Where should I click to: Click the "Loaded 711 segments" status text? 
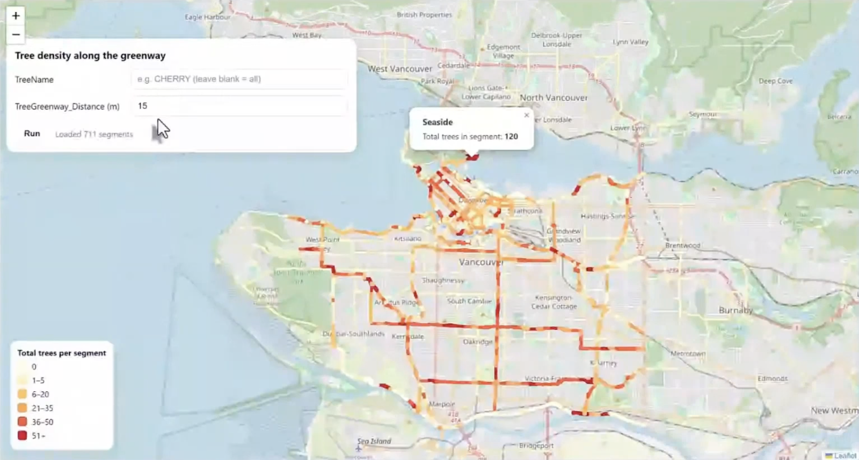point(94,134)
